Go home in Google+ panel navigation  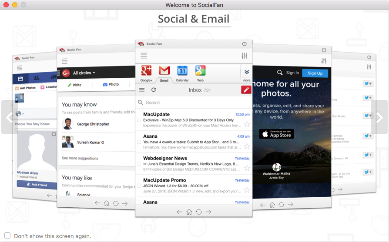107,203
